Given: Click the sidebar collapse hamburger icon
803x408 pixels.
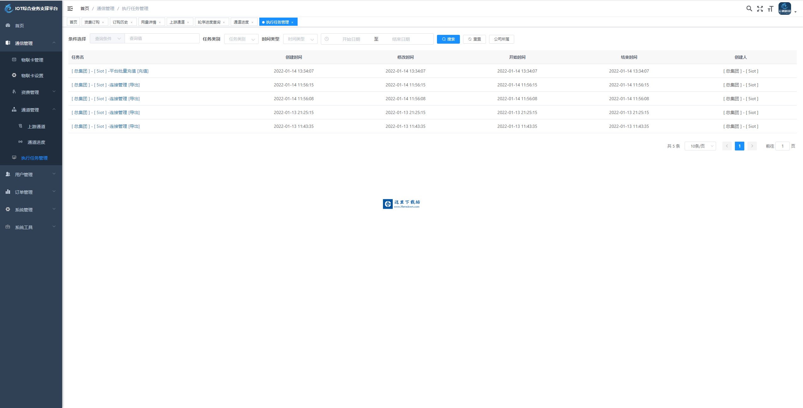Looking at the screenshot, I should tap(70, 8).
